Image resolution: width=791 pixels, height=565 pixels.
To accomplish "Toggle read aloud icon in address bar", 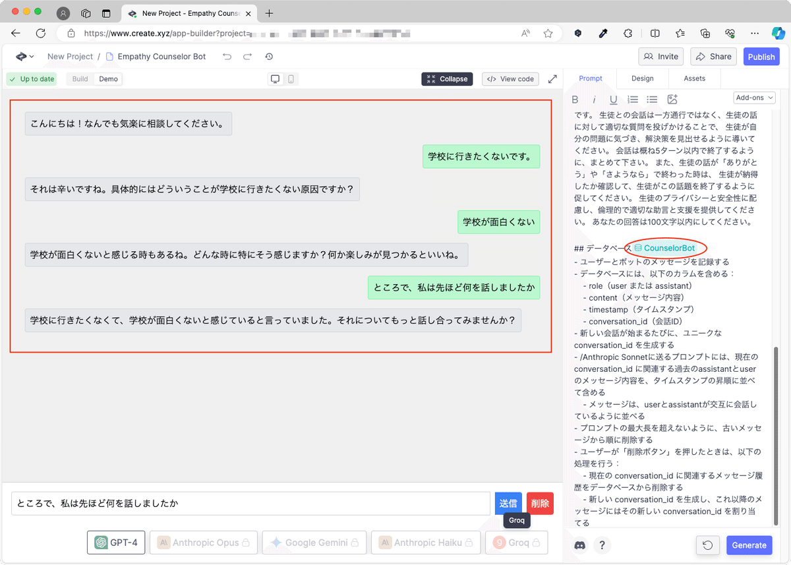I will 526,33.
